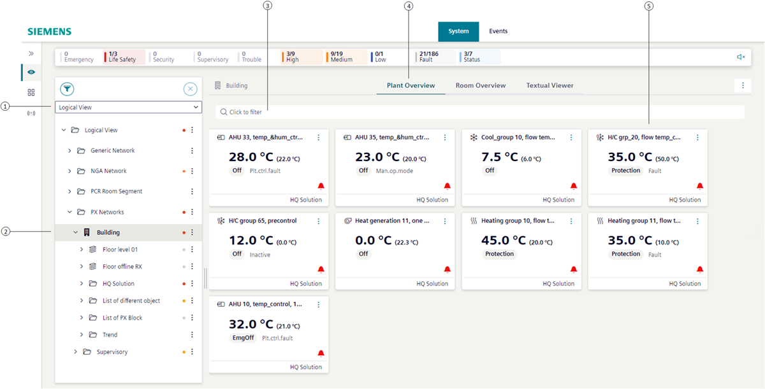This screenshot has width=765, height=389.
Task: Mute alarm sound with speaker icon
Action: [741, 57]
